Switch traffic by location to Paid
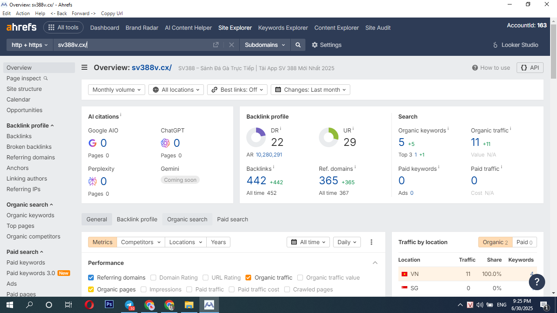The height and width of the screenshot is (313, 557). click(x=524, y=242)
